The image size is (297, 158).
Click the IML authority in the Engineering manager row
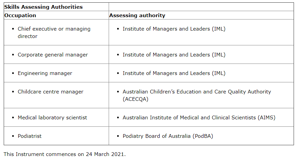(x=174, y=73)
